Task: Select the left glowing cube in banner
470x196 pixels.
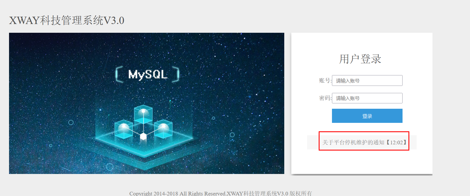Action: [124, 129]
